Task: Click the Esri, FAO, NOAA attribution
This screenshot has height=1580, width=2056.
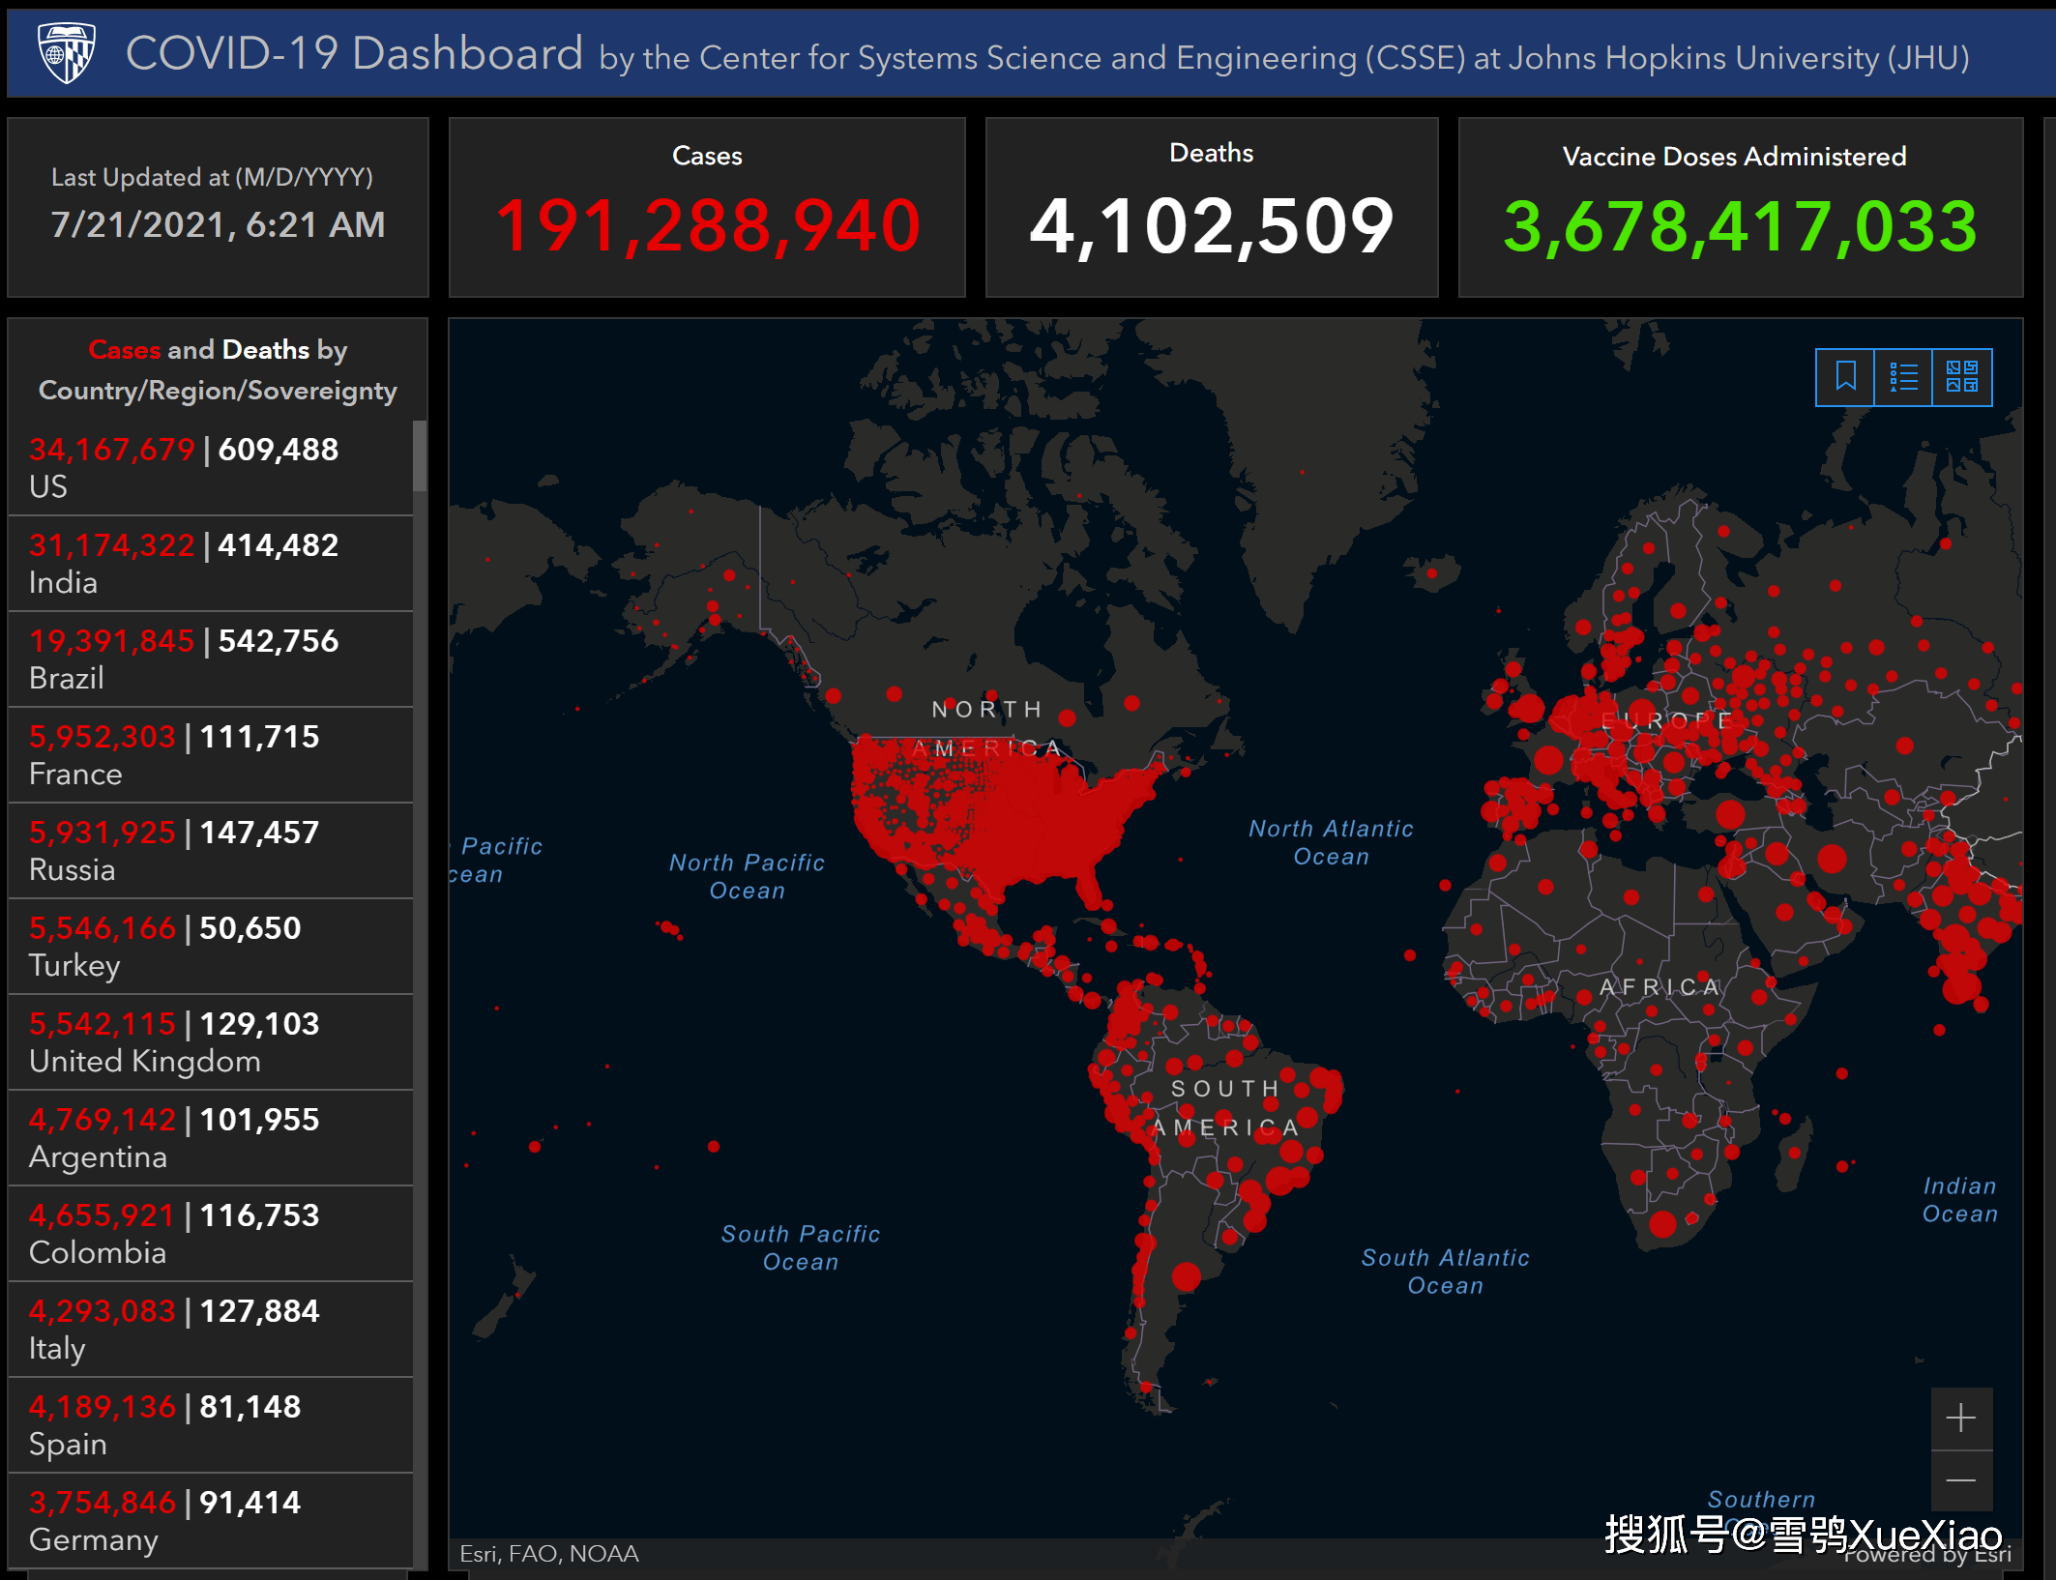Action: point(548,1554)
